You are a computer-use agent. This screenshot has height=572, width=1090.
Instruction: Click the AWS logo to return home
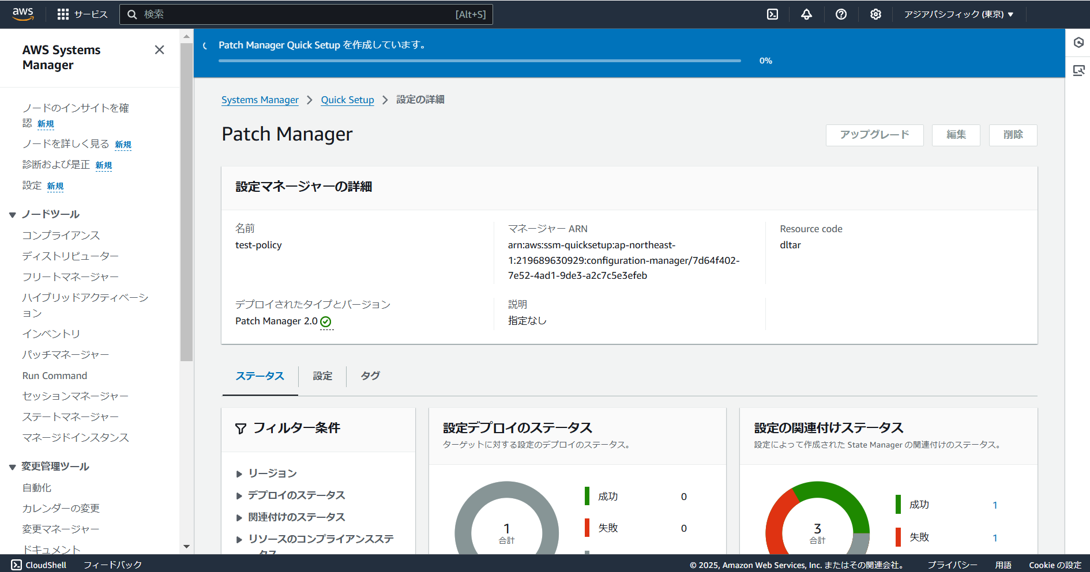point(23,14)
